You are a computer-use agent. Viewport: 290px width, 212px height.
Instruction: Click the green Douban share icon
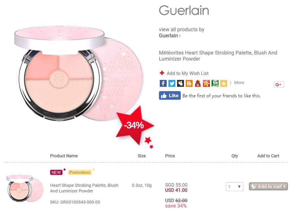click(215, 83)
